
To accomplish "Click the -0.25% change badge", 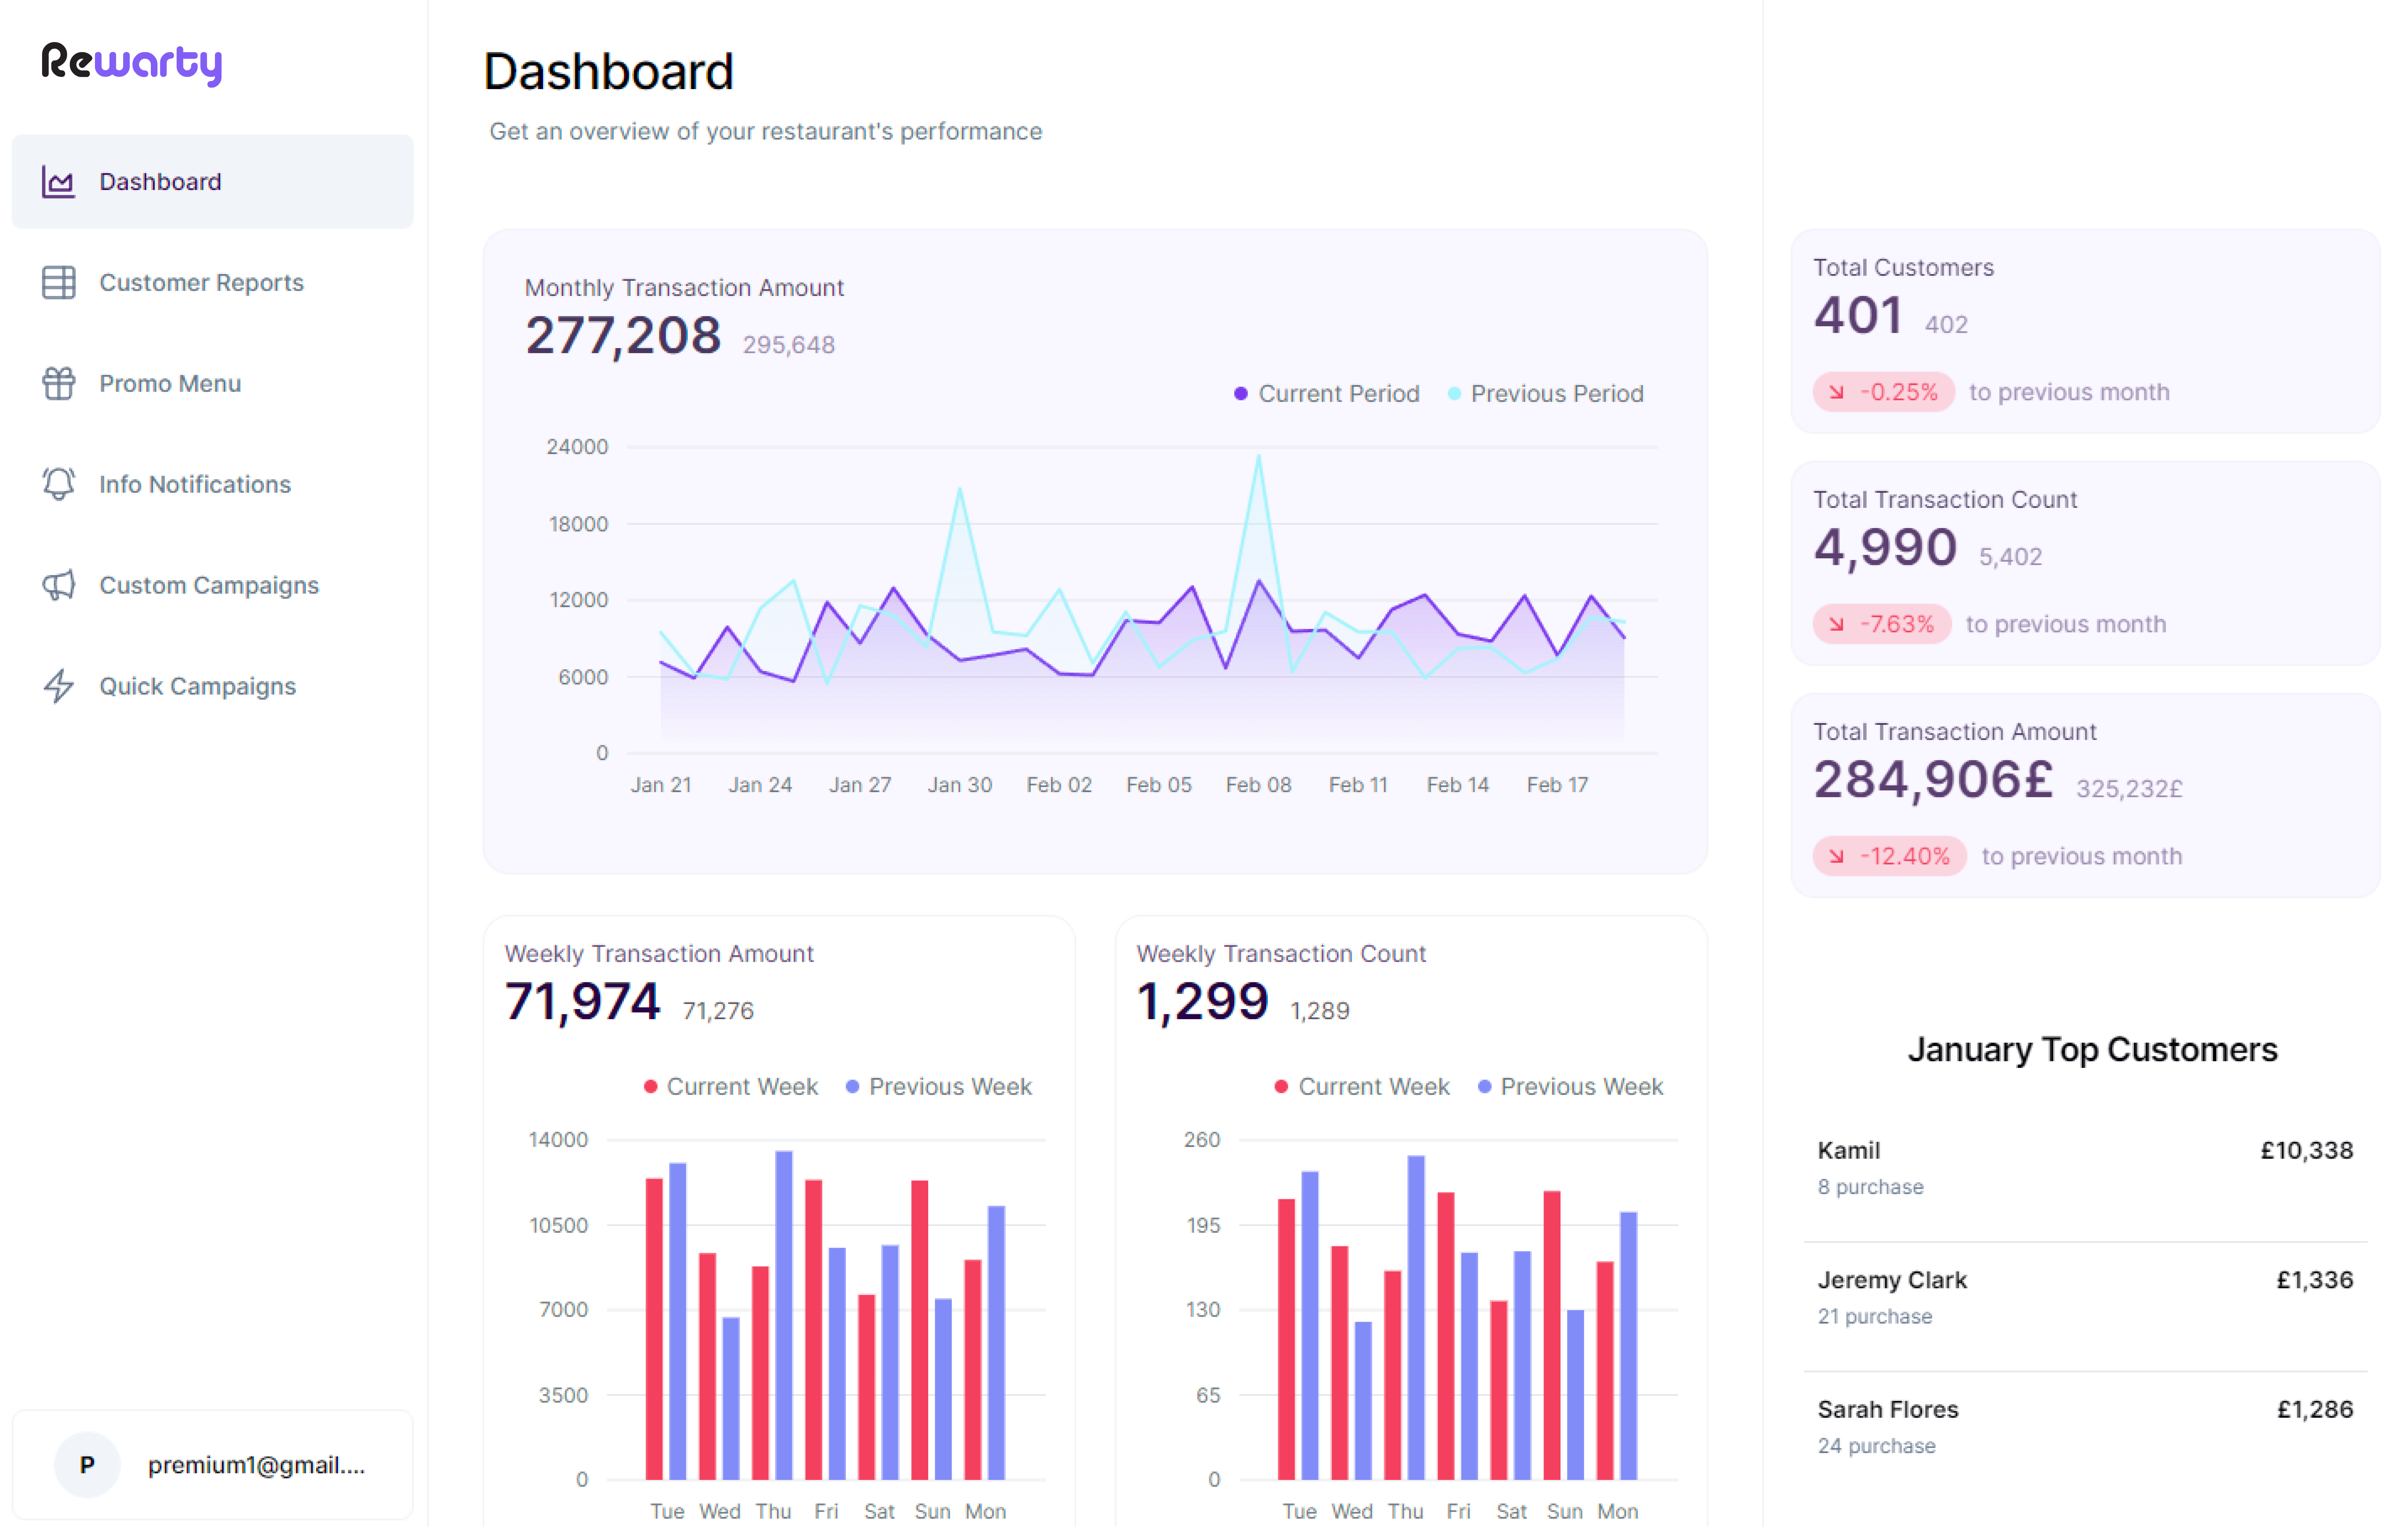I will (1884, 392).
